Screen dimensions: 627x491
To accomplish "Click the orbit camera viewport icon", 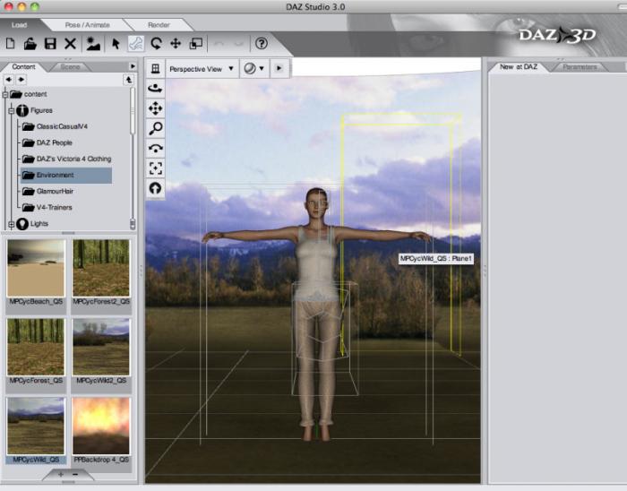I will [x=156, y=89].
